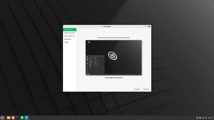Proceed with the Próximo button
Viewport: 214px width, 120px height.
click(x=146, y=89)
